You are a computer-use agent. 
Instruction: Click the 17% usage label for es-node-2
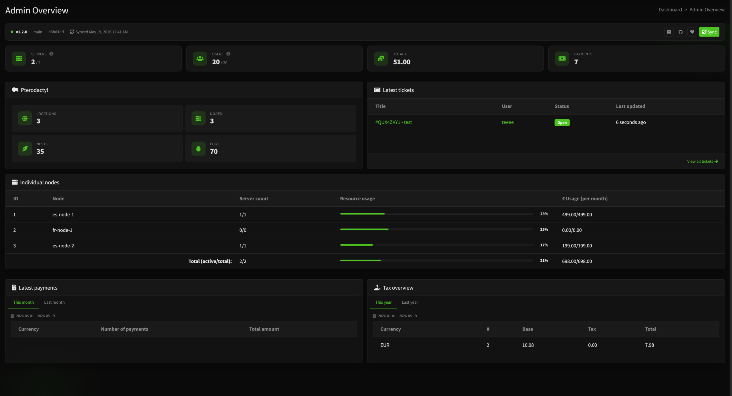544,245
